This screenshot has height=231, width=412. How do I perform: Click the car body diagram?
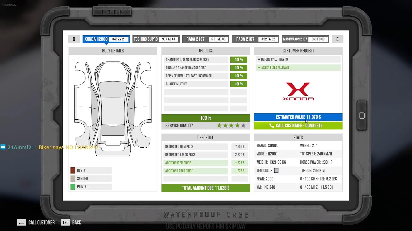pyautogui.click(x=113, y=109)
